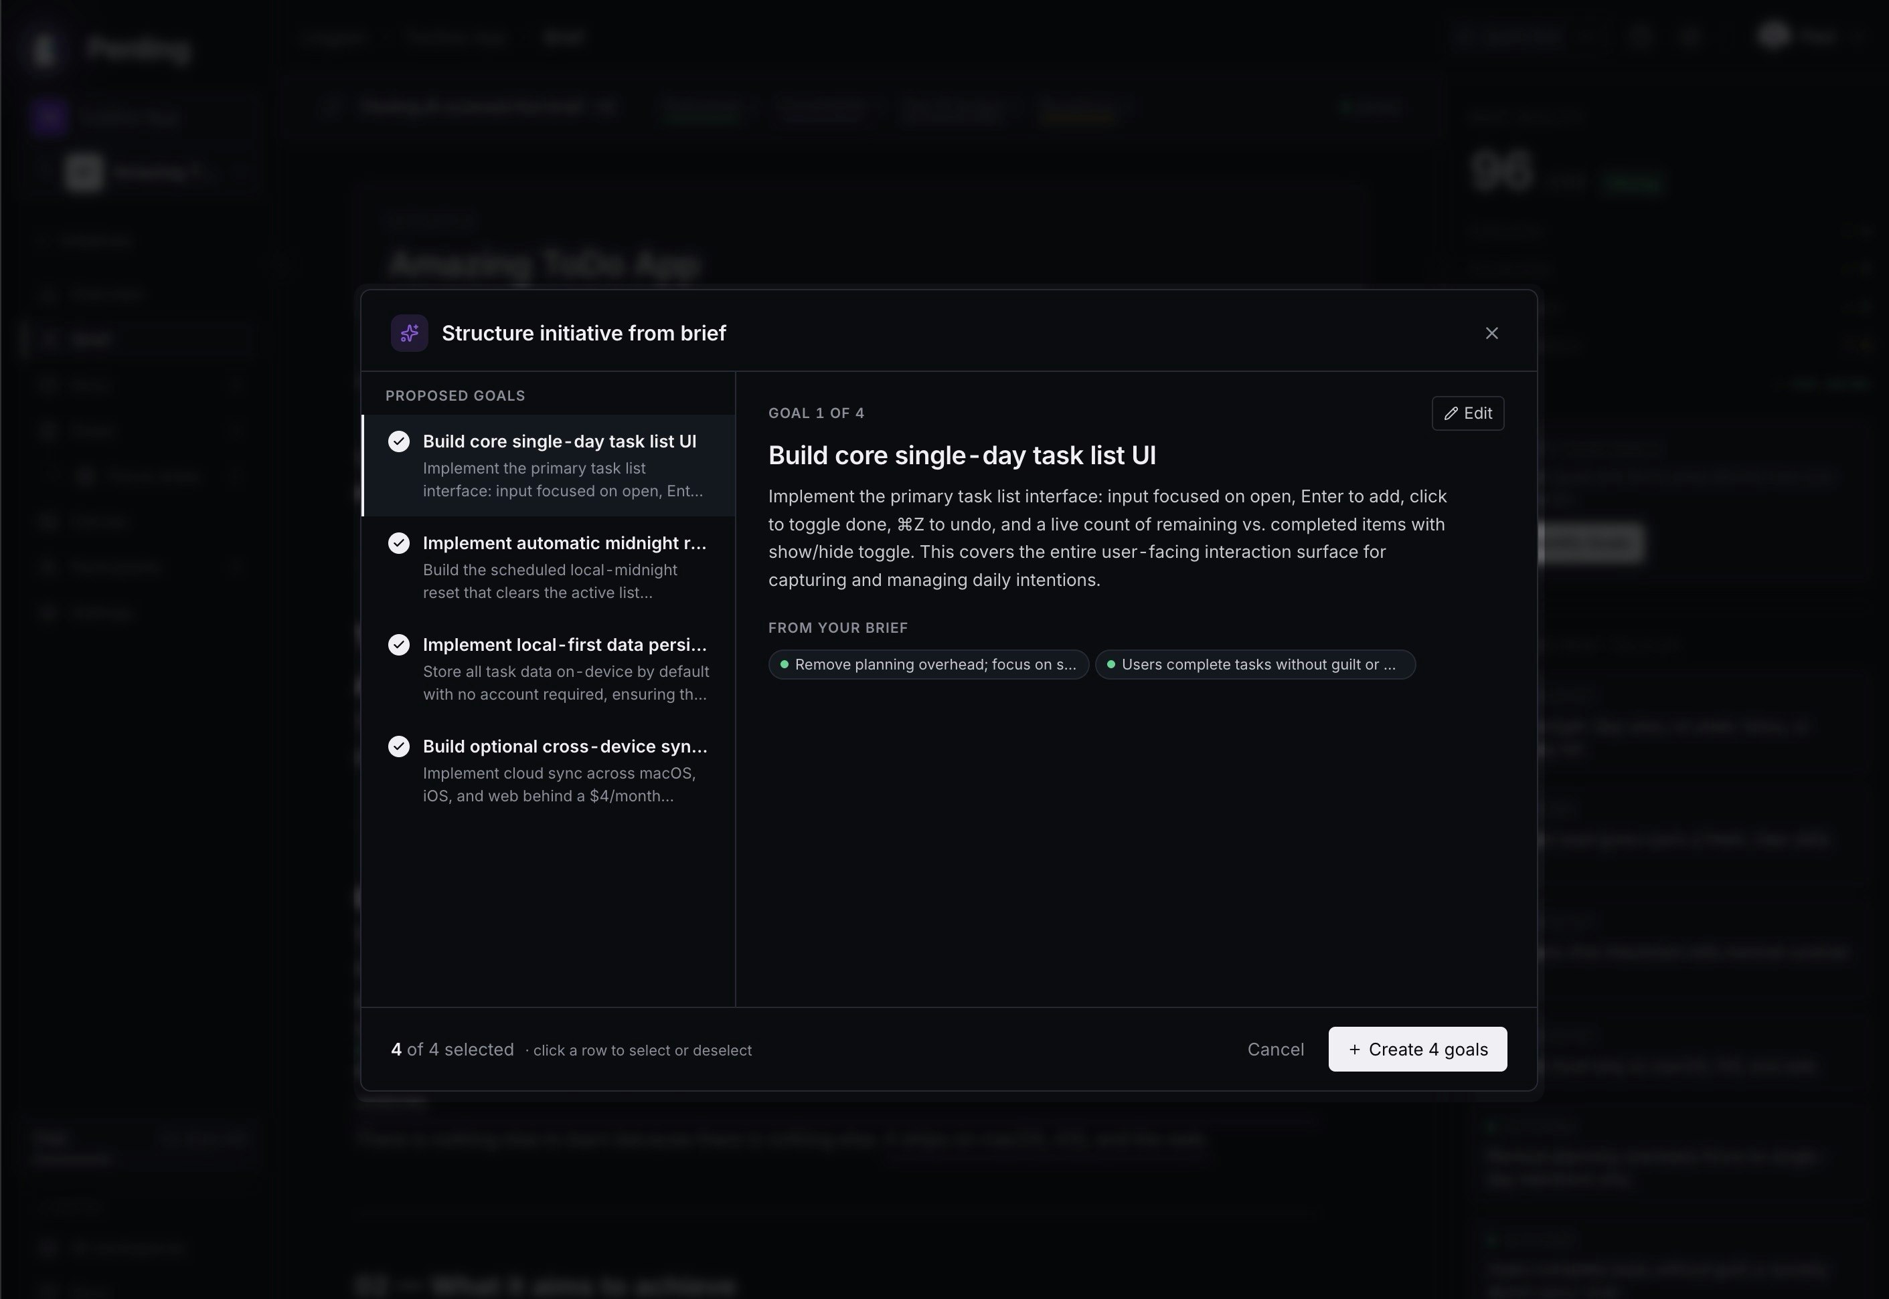Click the 'FROM YOUR BRIEF' section label
The width and height of the screenshot is (1889, 1299).
[x=838, y=628]
